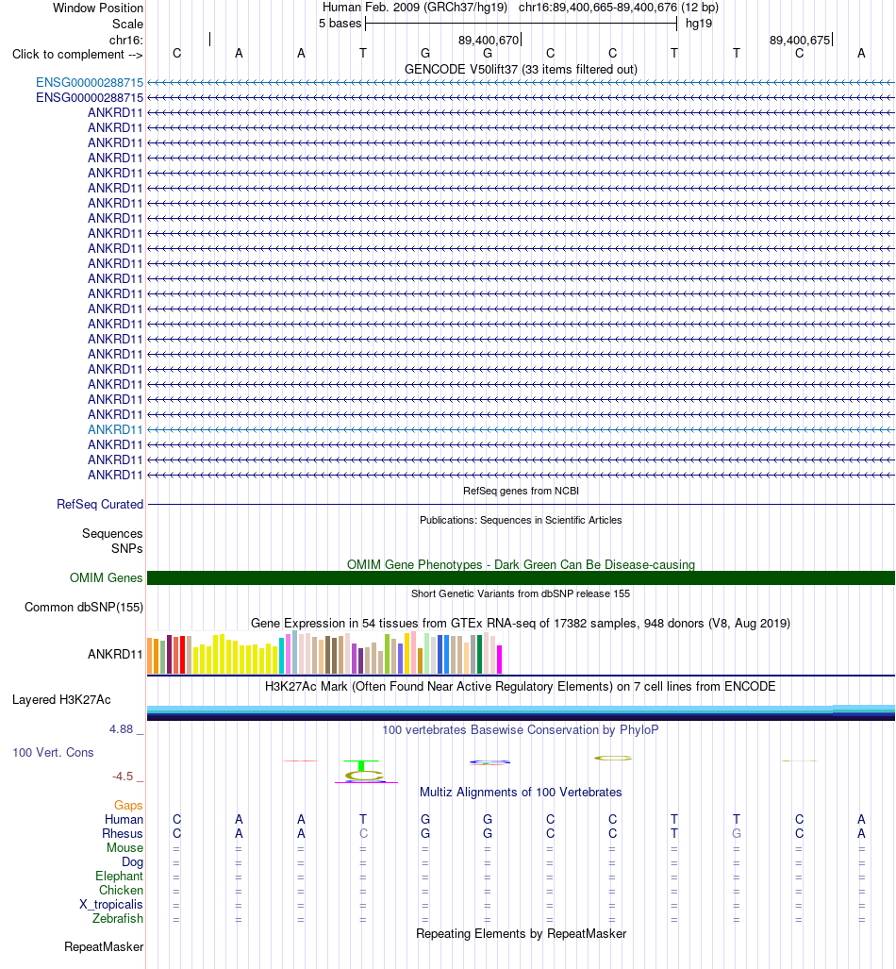Click the grayed G base in the Rhesus row
The image size is (896, 969).
click(x=737, y=834)
